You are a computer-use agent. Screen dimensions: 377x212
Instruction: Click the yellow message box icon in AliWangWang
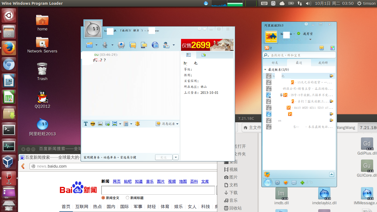click(x=322, y=48)
